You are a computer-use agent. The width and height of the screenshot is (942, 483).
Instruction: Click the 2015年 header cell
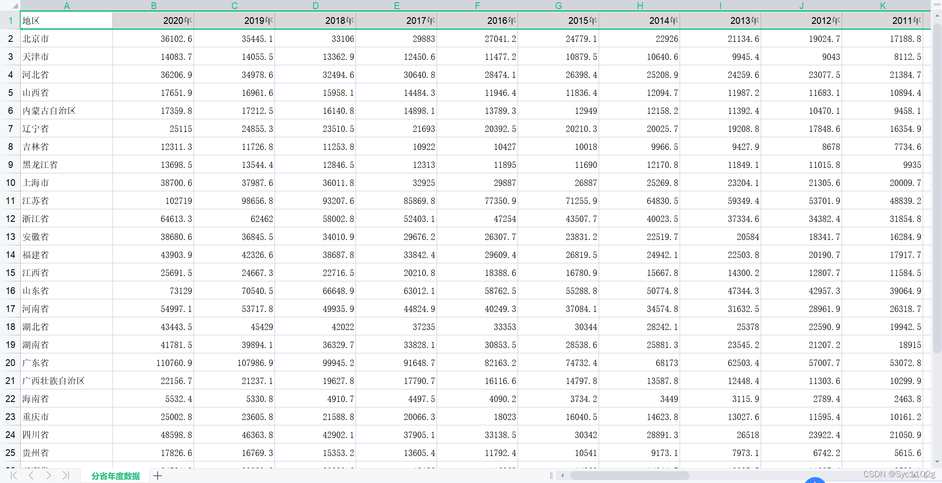click(559, 21)
